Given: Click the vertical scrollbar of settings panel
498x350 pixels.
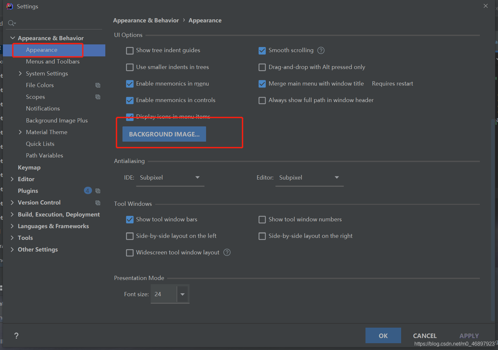Looking at the screenshot, I should [493, 220].
